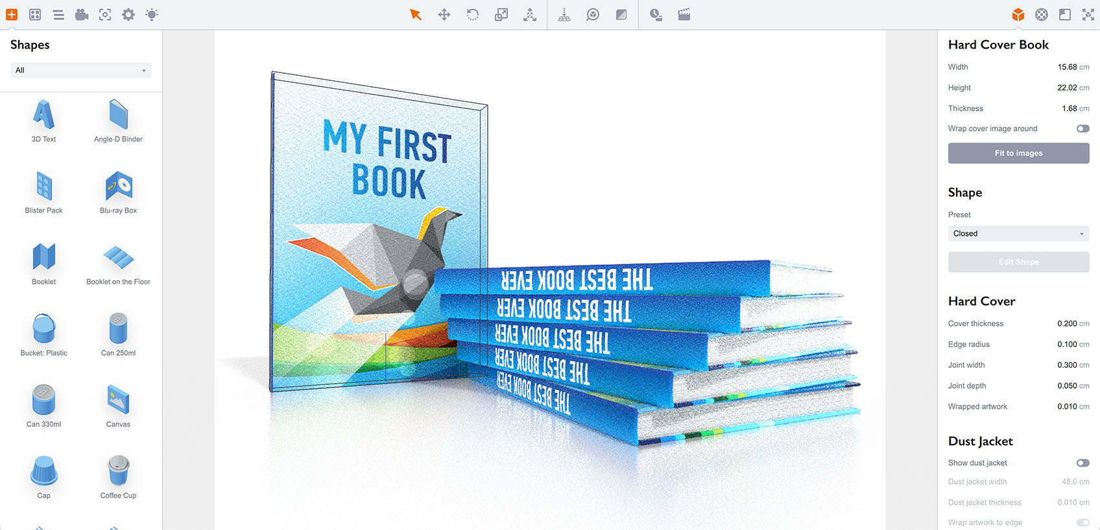
Task: Click the clapperboard animation icon
Action: coord(684,14)
